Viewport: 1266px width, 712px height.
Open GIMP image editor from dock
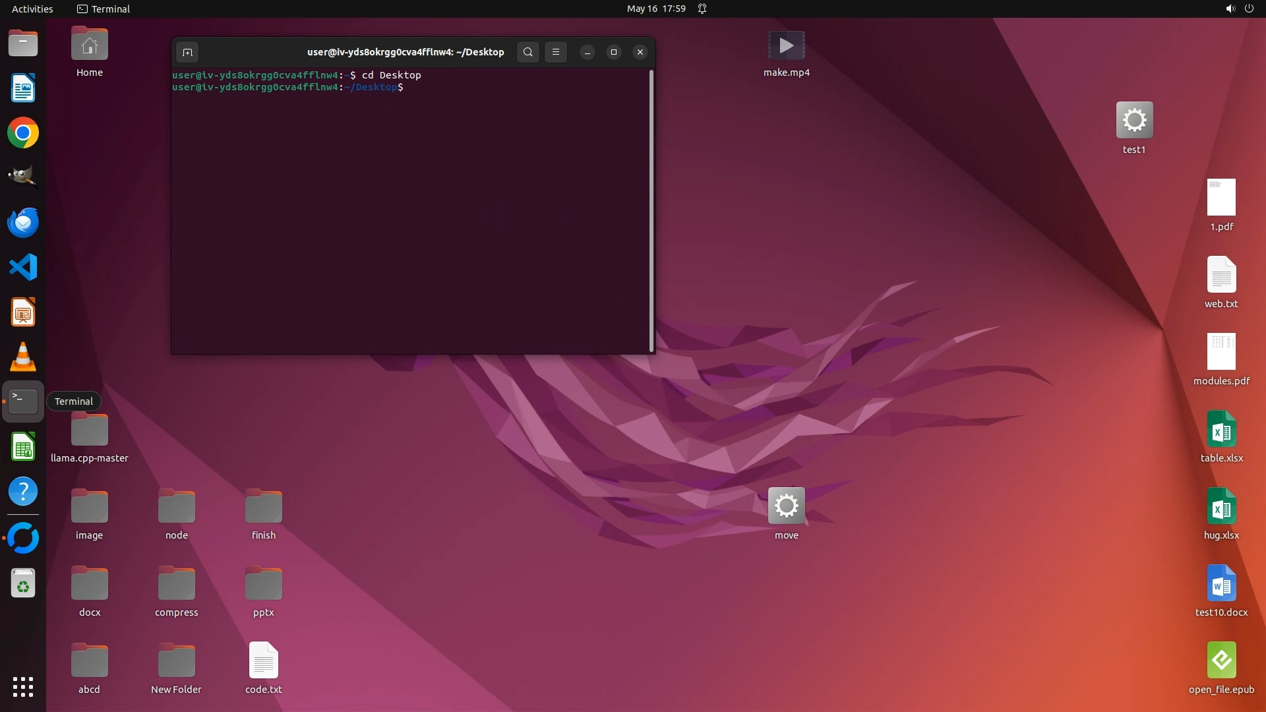23,177
